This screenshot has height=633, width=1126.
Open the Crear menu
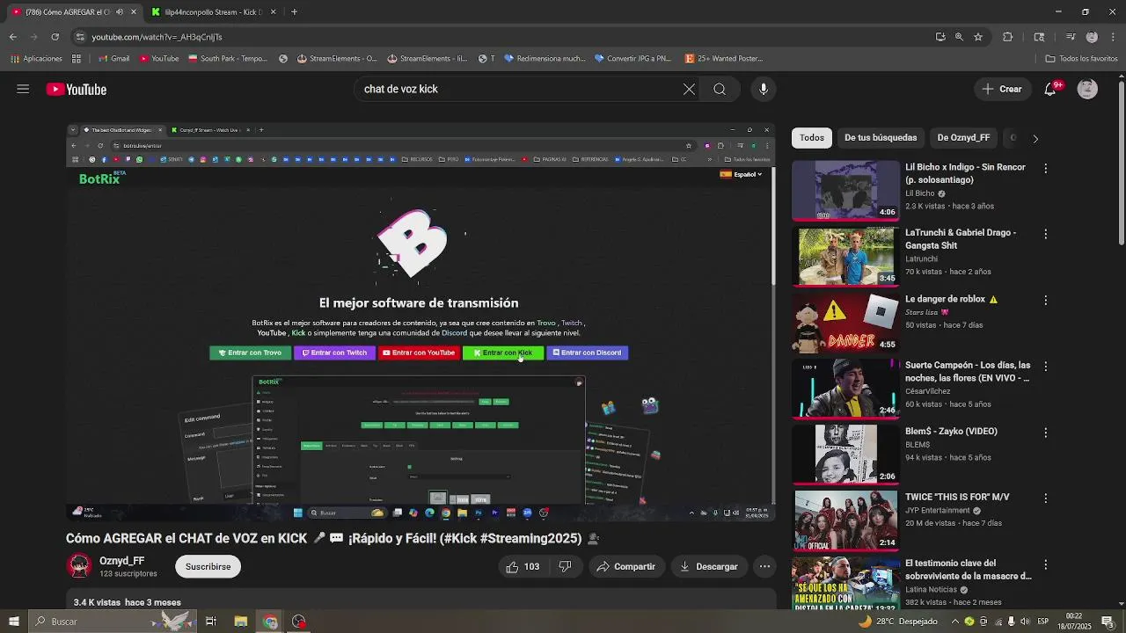coord(1002,89)
